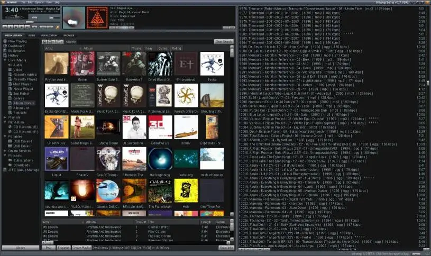Click the Previous track button
431x256 pixels.
(x=5, y=27)
